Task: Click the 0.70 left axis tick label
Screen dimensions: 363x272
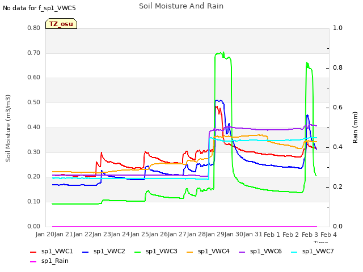Action: coord(34,53)
